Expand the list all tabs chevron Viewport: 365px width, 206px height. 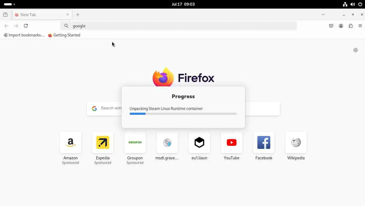pos(323,14)
